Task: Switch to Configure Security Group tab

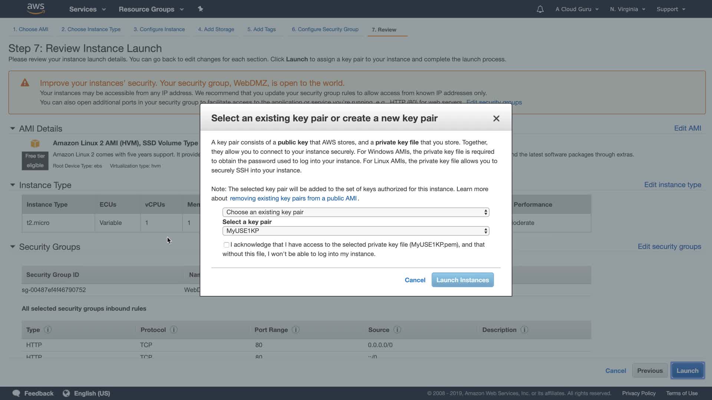Action: pos(325,29)
